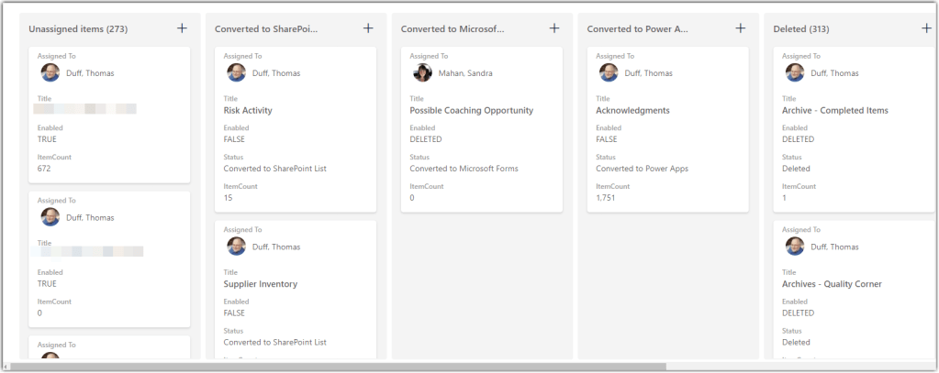Click the Deleted (313) column header
939x373 pixels.
[801, 29]
